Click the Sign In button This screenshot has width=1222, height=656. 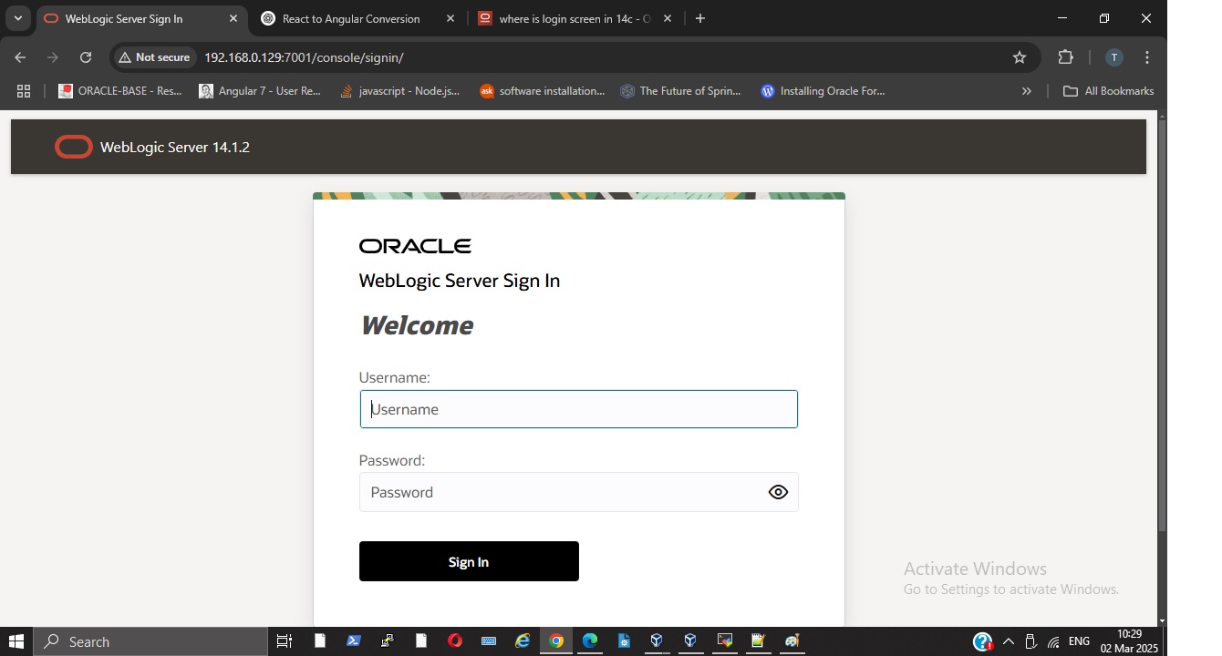pyautogui.click(x=469, y=561)
